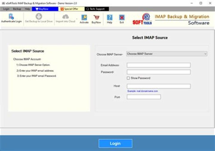Expand the Choose IMAP Server dropdown
Screen dimensions: 215x151
[167, 54]
